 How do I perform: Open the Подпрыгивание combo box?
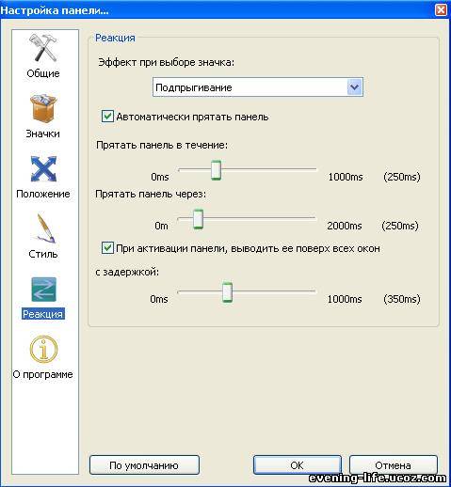[x=258, y=87]
